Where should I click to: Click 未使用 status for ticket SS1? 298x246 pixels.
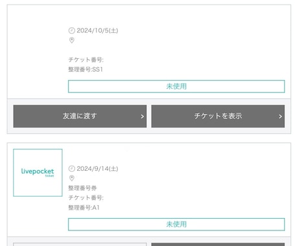[176, 86]
